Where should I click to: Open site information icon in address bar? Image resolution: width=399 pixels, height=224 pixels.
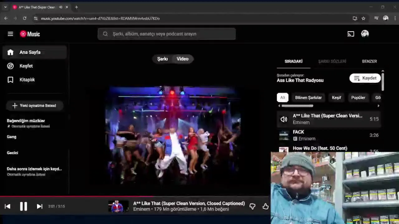(36, 18)
